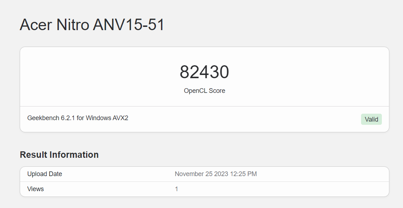
Task: Click the ANV15-51 model number in heading
Action: (x=128, y=25)
